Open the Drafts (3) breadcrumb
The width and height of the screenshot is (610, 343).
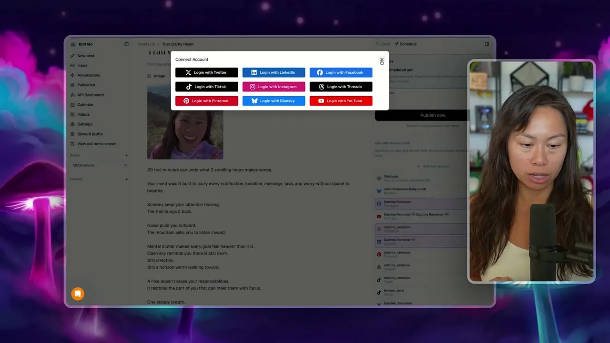coord(146,44)
